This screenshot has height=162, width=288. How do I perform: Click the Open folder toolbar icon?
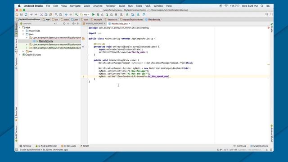pos(17,14)
